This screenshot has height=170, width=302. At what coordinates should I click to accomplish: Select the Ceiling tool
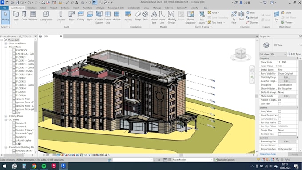click(x=80, y=16)
